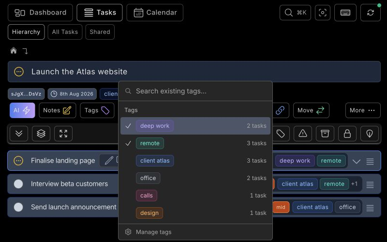The height and width of the screenshot is (242, 387).
Task: Select the design tag option
Action: [195, 213]
